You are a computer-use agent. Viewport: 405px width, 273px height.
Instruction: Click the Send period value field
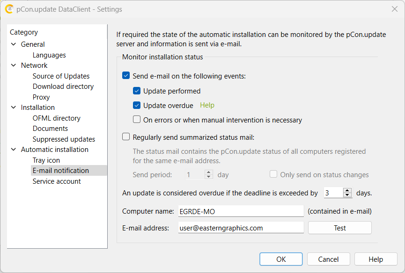point(195,175)
